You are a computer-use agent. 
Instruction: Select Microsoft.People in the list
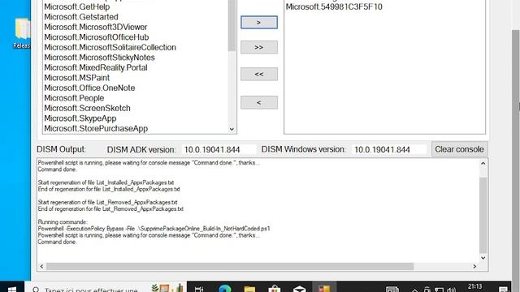click(x=74, y=98)
